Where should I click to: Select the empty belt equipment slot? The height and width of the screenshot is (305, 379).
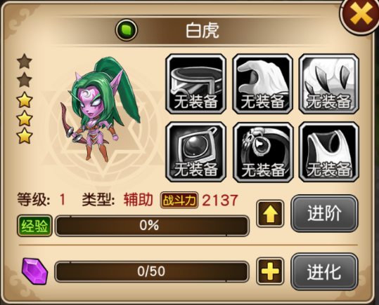(195, 84)
